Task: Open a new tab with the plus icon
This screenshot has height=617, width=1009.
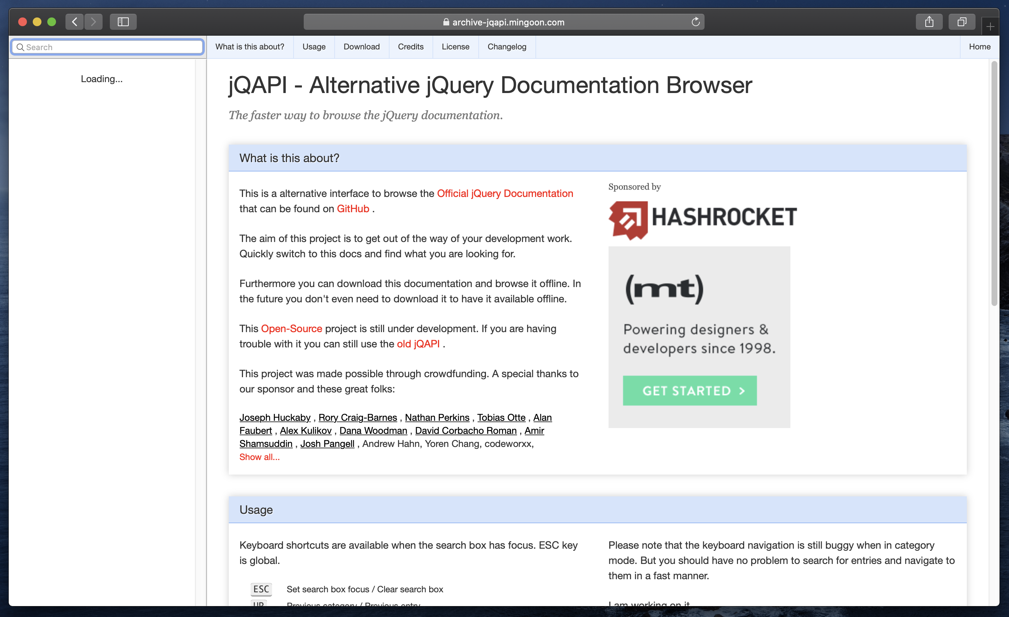Action: pos(990,27)
